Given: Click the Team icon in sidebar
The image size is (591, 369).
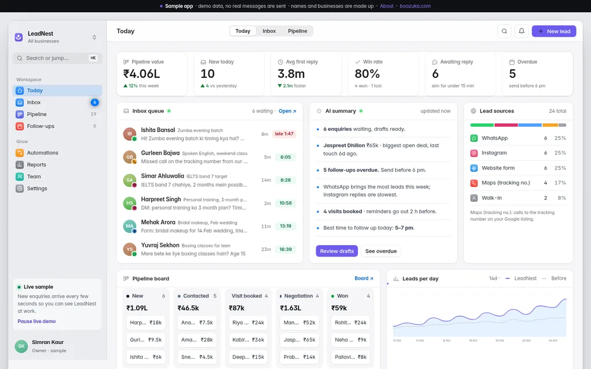Looking at the screenshot, I should click(20, 176).
